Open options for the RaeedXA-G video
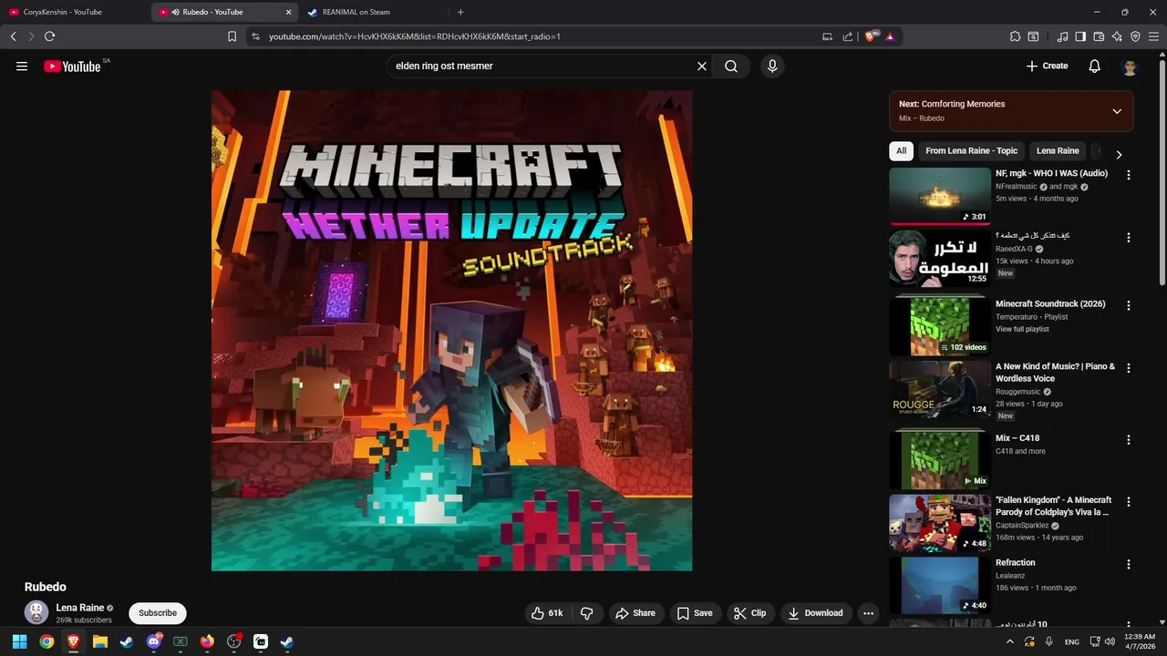 pos(1128,238)
